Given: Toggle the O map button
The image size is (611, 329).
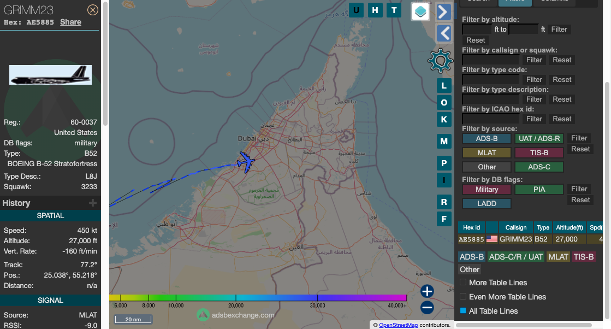Looking at the screenshot, I should tap(444, 103).
